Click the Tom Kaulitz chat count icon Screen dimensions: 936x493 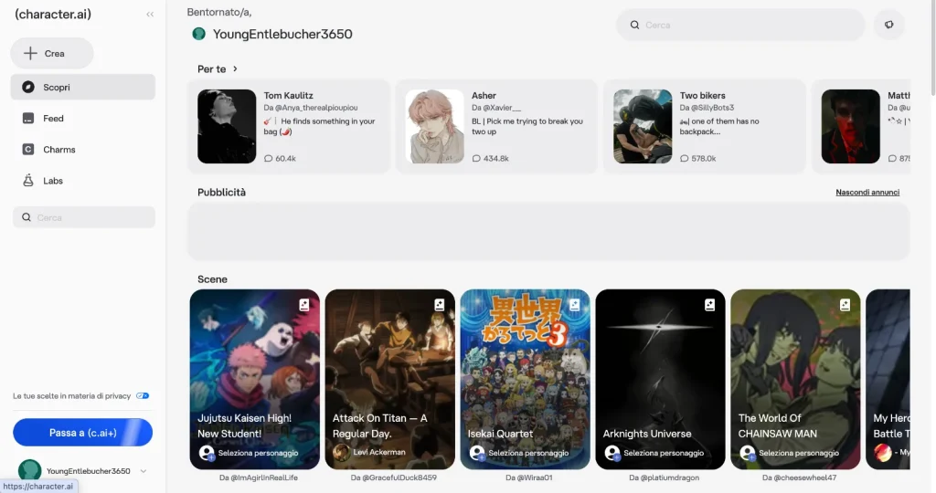(268, 159)
